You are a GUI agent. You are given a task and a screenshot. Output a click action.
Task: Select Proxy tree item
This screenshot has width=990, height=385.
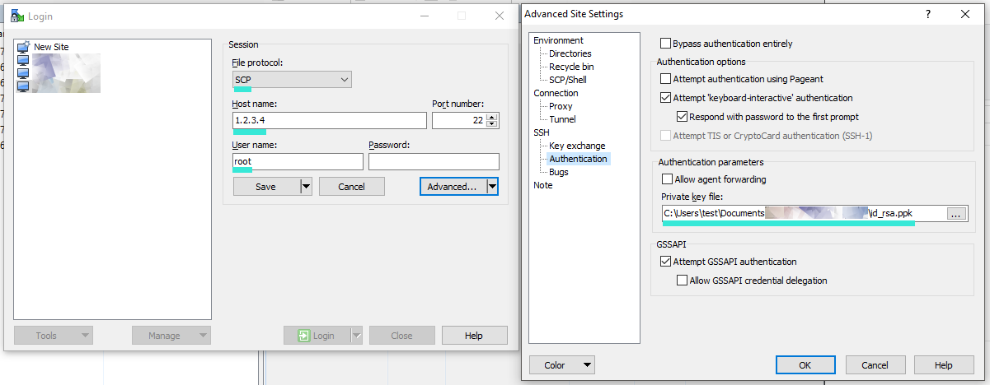[561, 106]
